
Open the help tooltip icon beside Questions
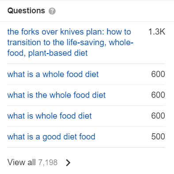52,11
